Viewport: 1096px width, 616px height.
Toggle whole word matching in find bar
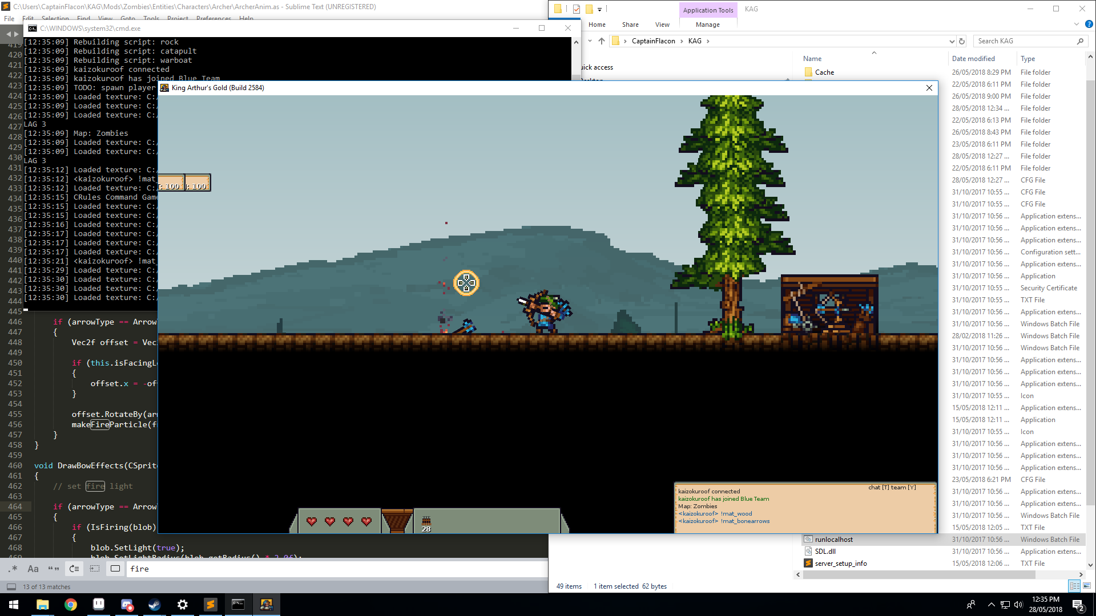pos(54,569)
